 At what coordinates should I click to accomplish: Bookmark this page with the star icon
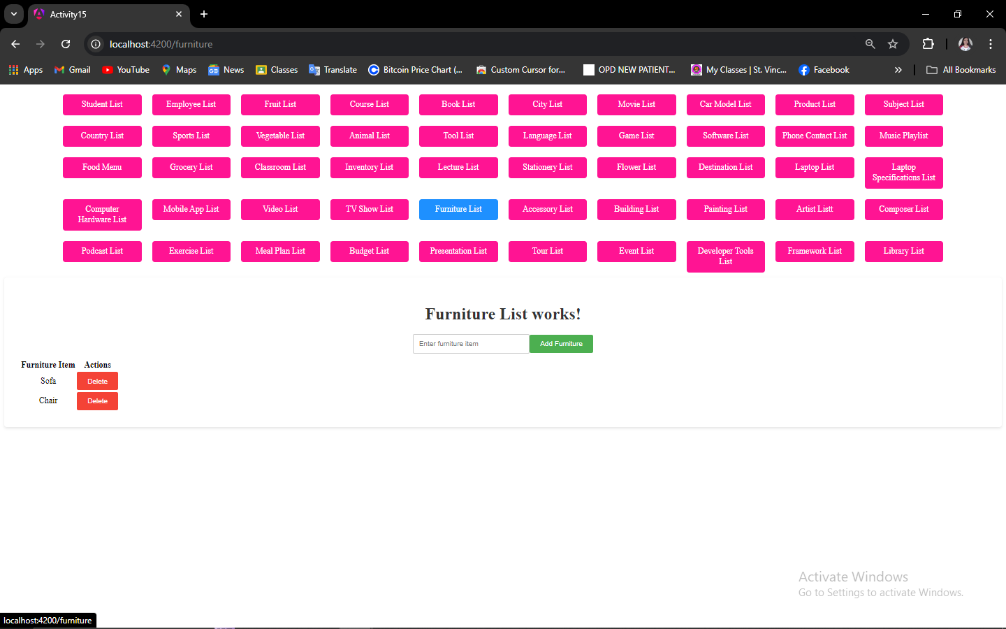(x=893, y=44)
